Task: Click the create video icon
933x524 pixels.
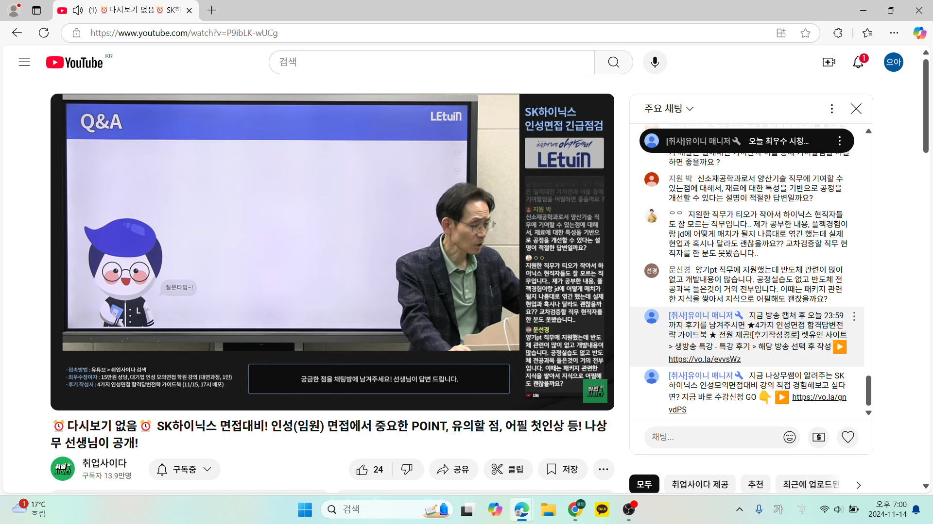Action: 829,62
